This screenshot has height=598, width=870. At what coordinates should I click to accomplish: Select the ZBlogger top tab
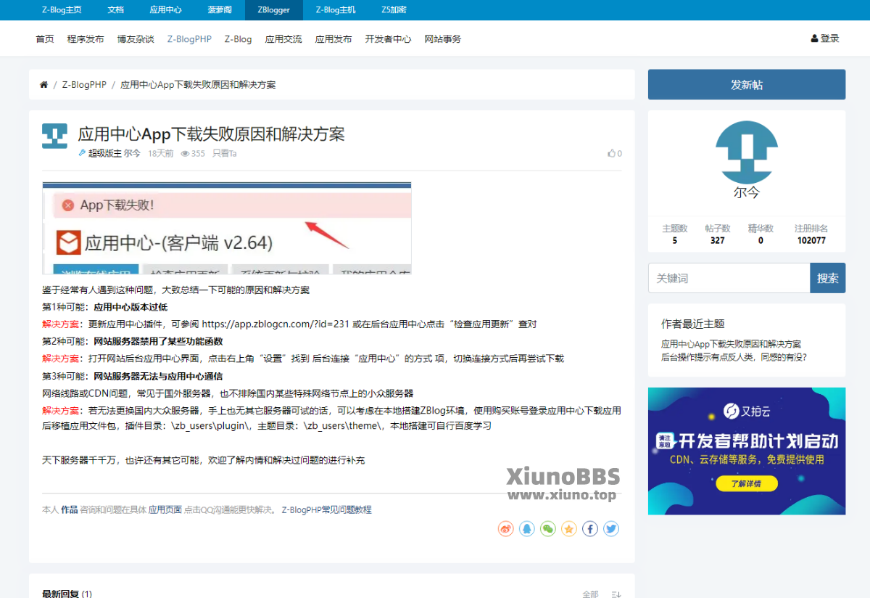click(x=273, y=10)
